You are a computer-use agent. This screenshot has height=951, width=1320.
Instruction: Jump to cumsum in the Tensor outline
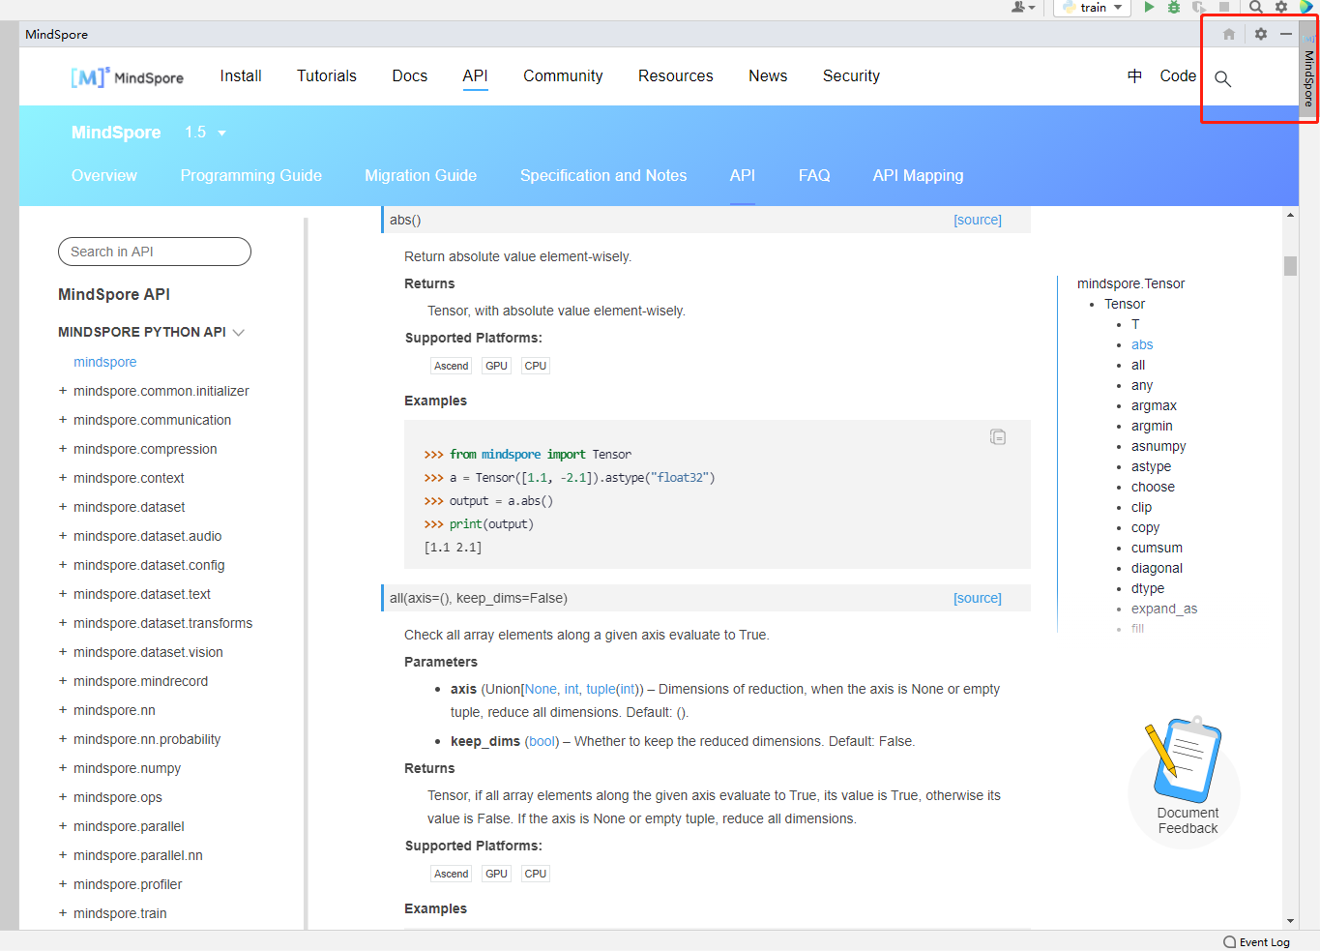click(x=1157, y=548)
